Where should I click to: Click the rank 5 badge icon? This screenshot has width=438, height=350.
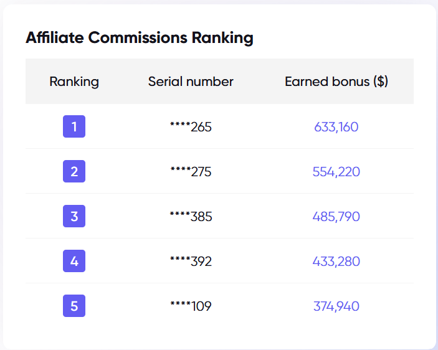point(74,306)
